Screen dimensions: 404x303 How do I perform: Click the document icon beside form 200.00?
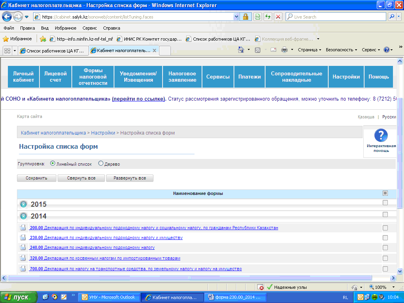22,228
